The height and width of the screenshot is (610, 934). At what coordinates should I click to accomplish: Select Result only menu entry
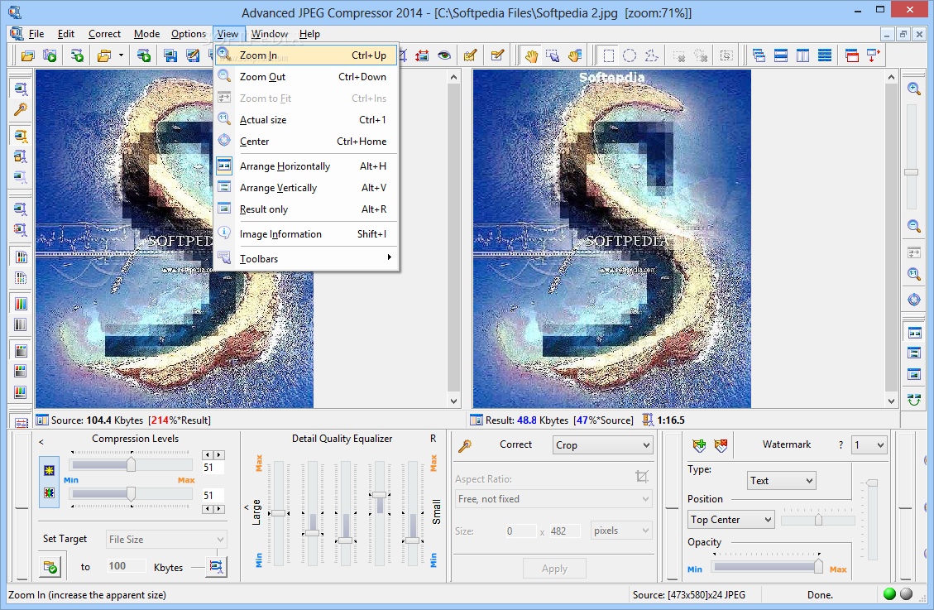[306, 209]
